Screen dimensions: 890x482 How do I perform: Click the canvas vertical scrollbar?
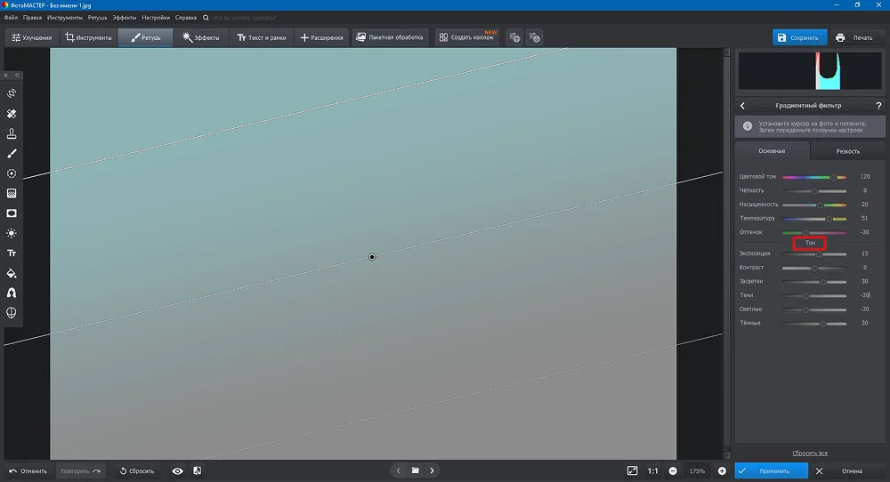726,254
